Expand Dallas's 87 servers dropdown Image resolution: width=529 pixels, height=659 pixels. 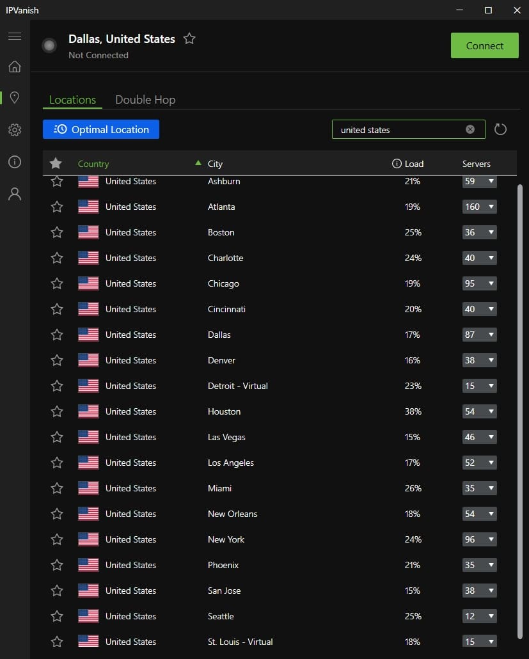(x=479, y=335)
